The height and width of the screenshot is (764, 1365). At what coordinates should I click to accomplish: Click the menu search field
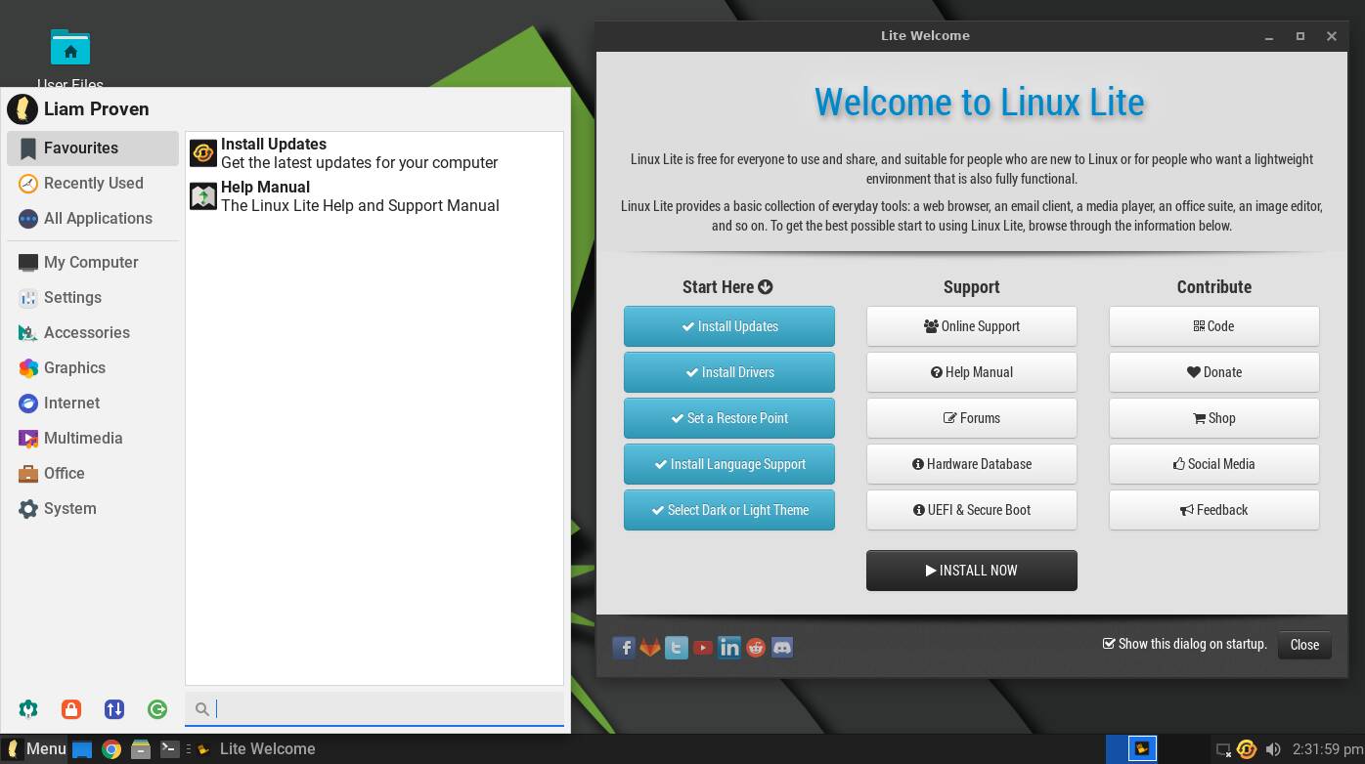(374, 709)
